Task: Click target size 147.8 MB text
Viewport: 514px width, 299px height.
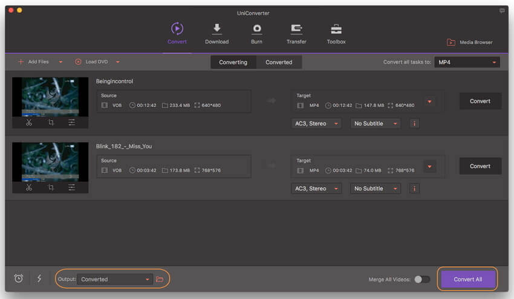Action: click(x=374, y=106)
